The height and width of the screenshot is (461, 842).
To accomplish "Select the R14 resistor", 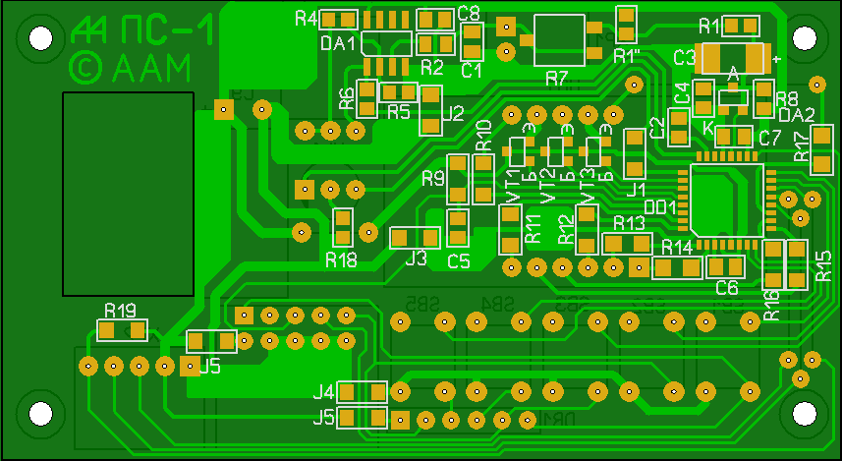I will pos(678,266).
